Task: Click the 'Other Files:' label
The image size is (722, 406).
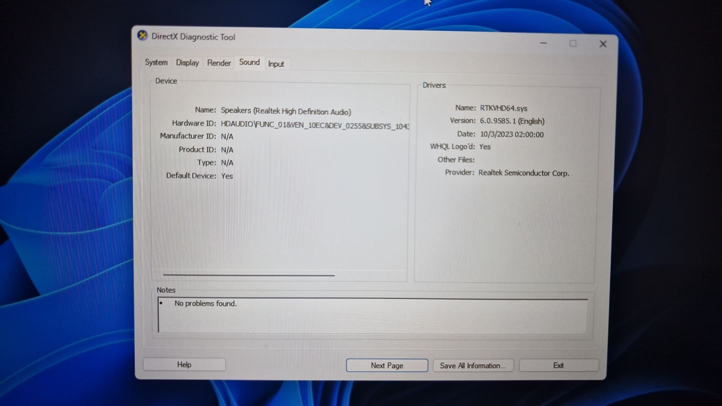Action: (x=456, y=160)
